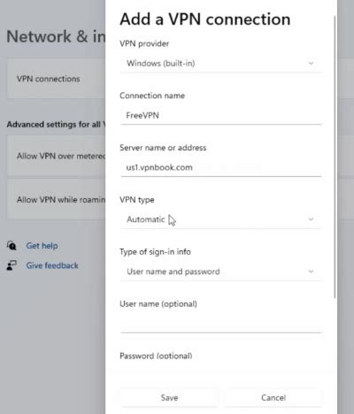Expand the Automatic VPN type dropdown
The height and width of the screenshot is (414, 354).
point(220,219)
